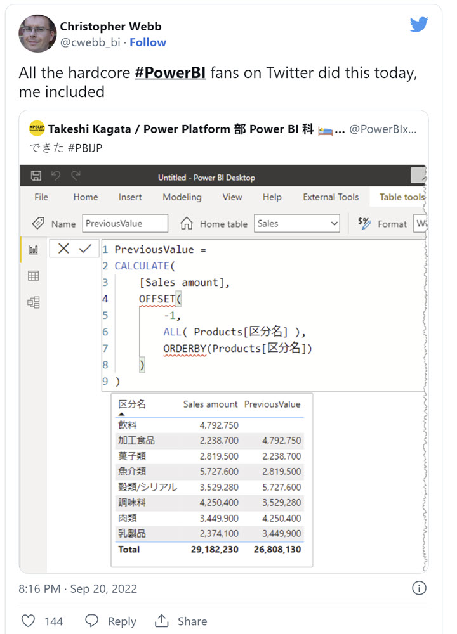The height and width of the screenshot is (634, 457).
Task: Select the 肉類 row label
Action: (127, 518)
